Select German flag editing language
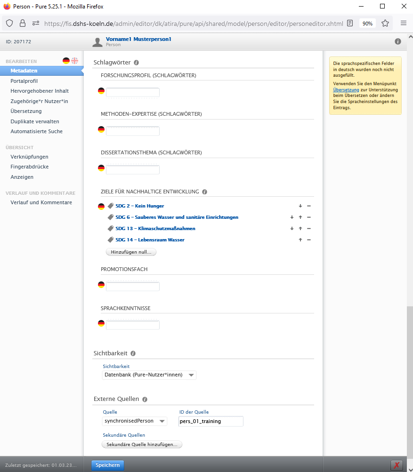Viewport: 413px width, 472px height. pyautogui.click(x=66, y=61)
